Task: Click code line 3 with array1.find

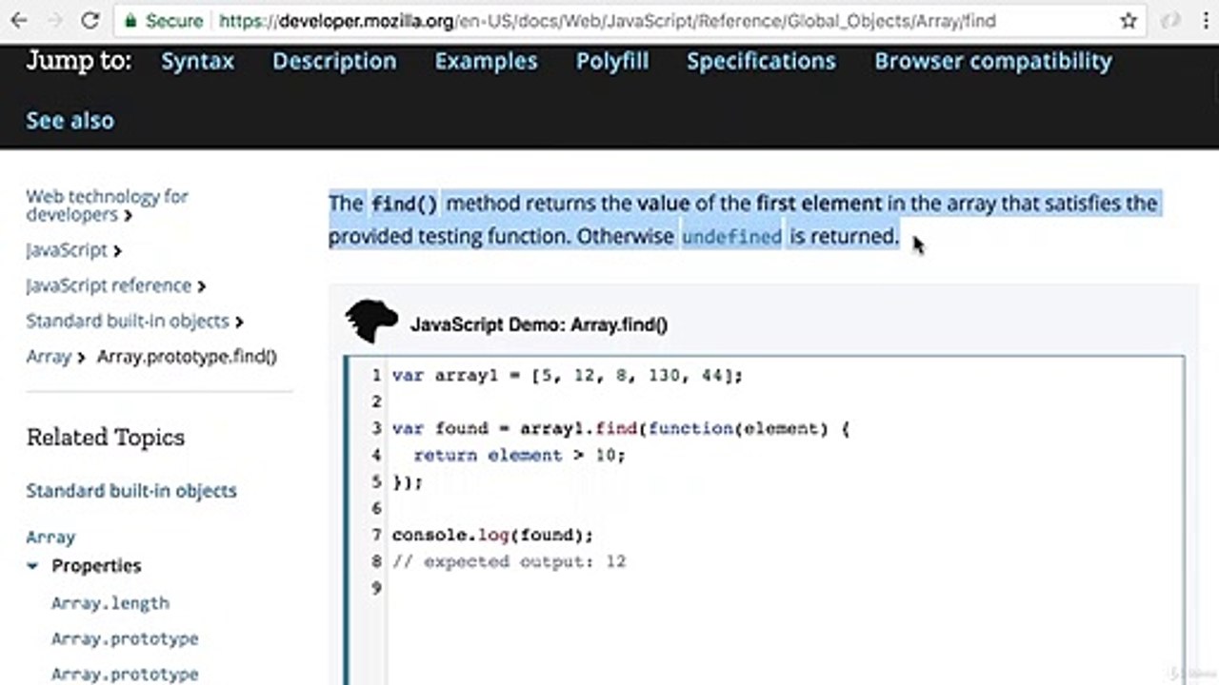Action: 621,428
